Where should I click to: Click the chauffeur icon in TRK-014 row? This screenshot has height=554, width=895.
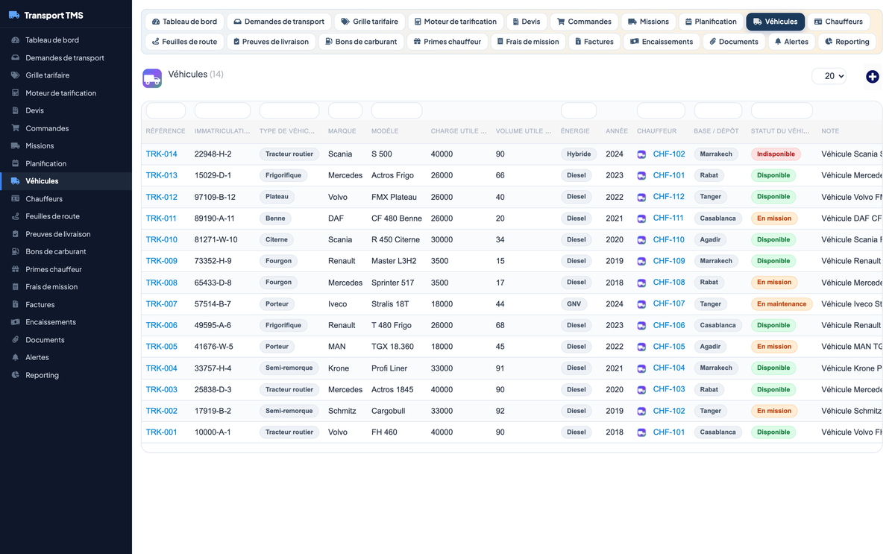click(641, 154)
